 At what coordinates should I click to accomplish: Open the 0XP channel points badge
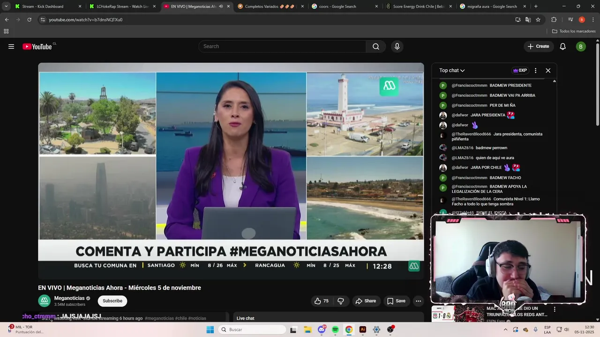coord(520,70)
